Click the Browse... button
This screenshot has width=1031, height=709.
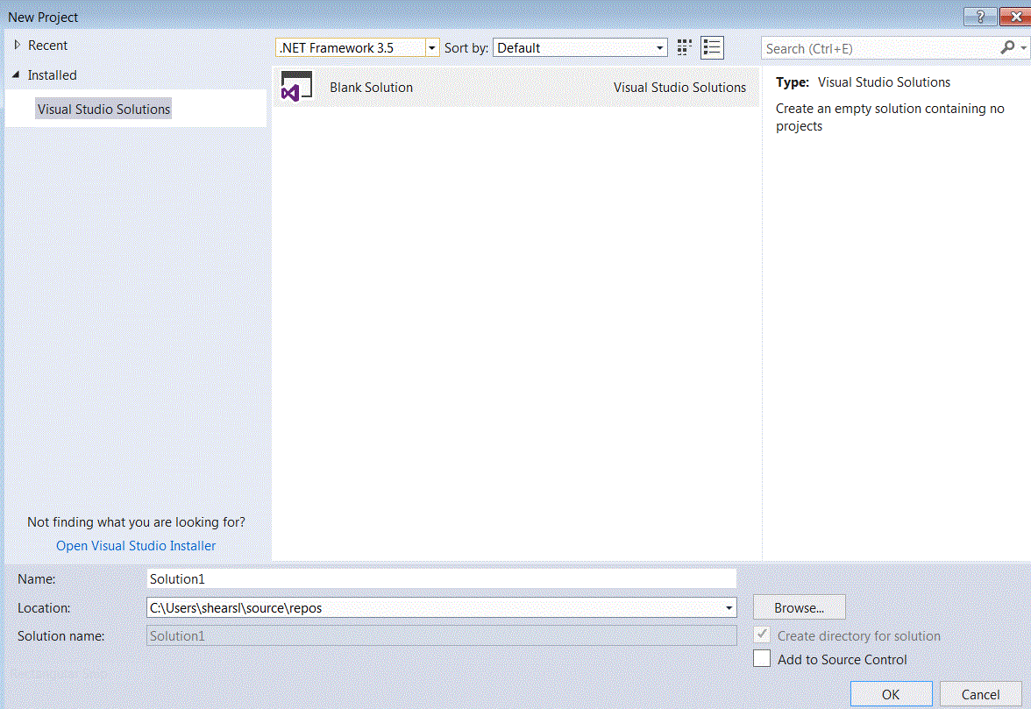tap(799, 608)
